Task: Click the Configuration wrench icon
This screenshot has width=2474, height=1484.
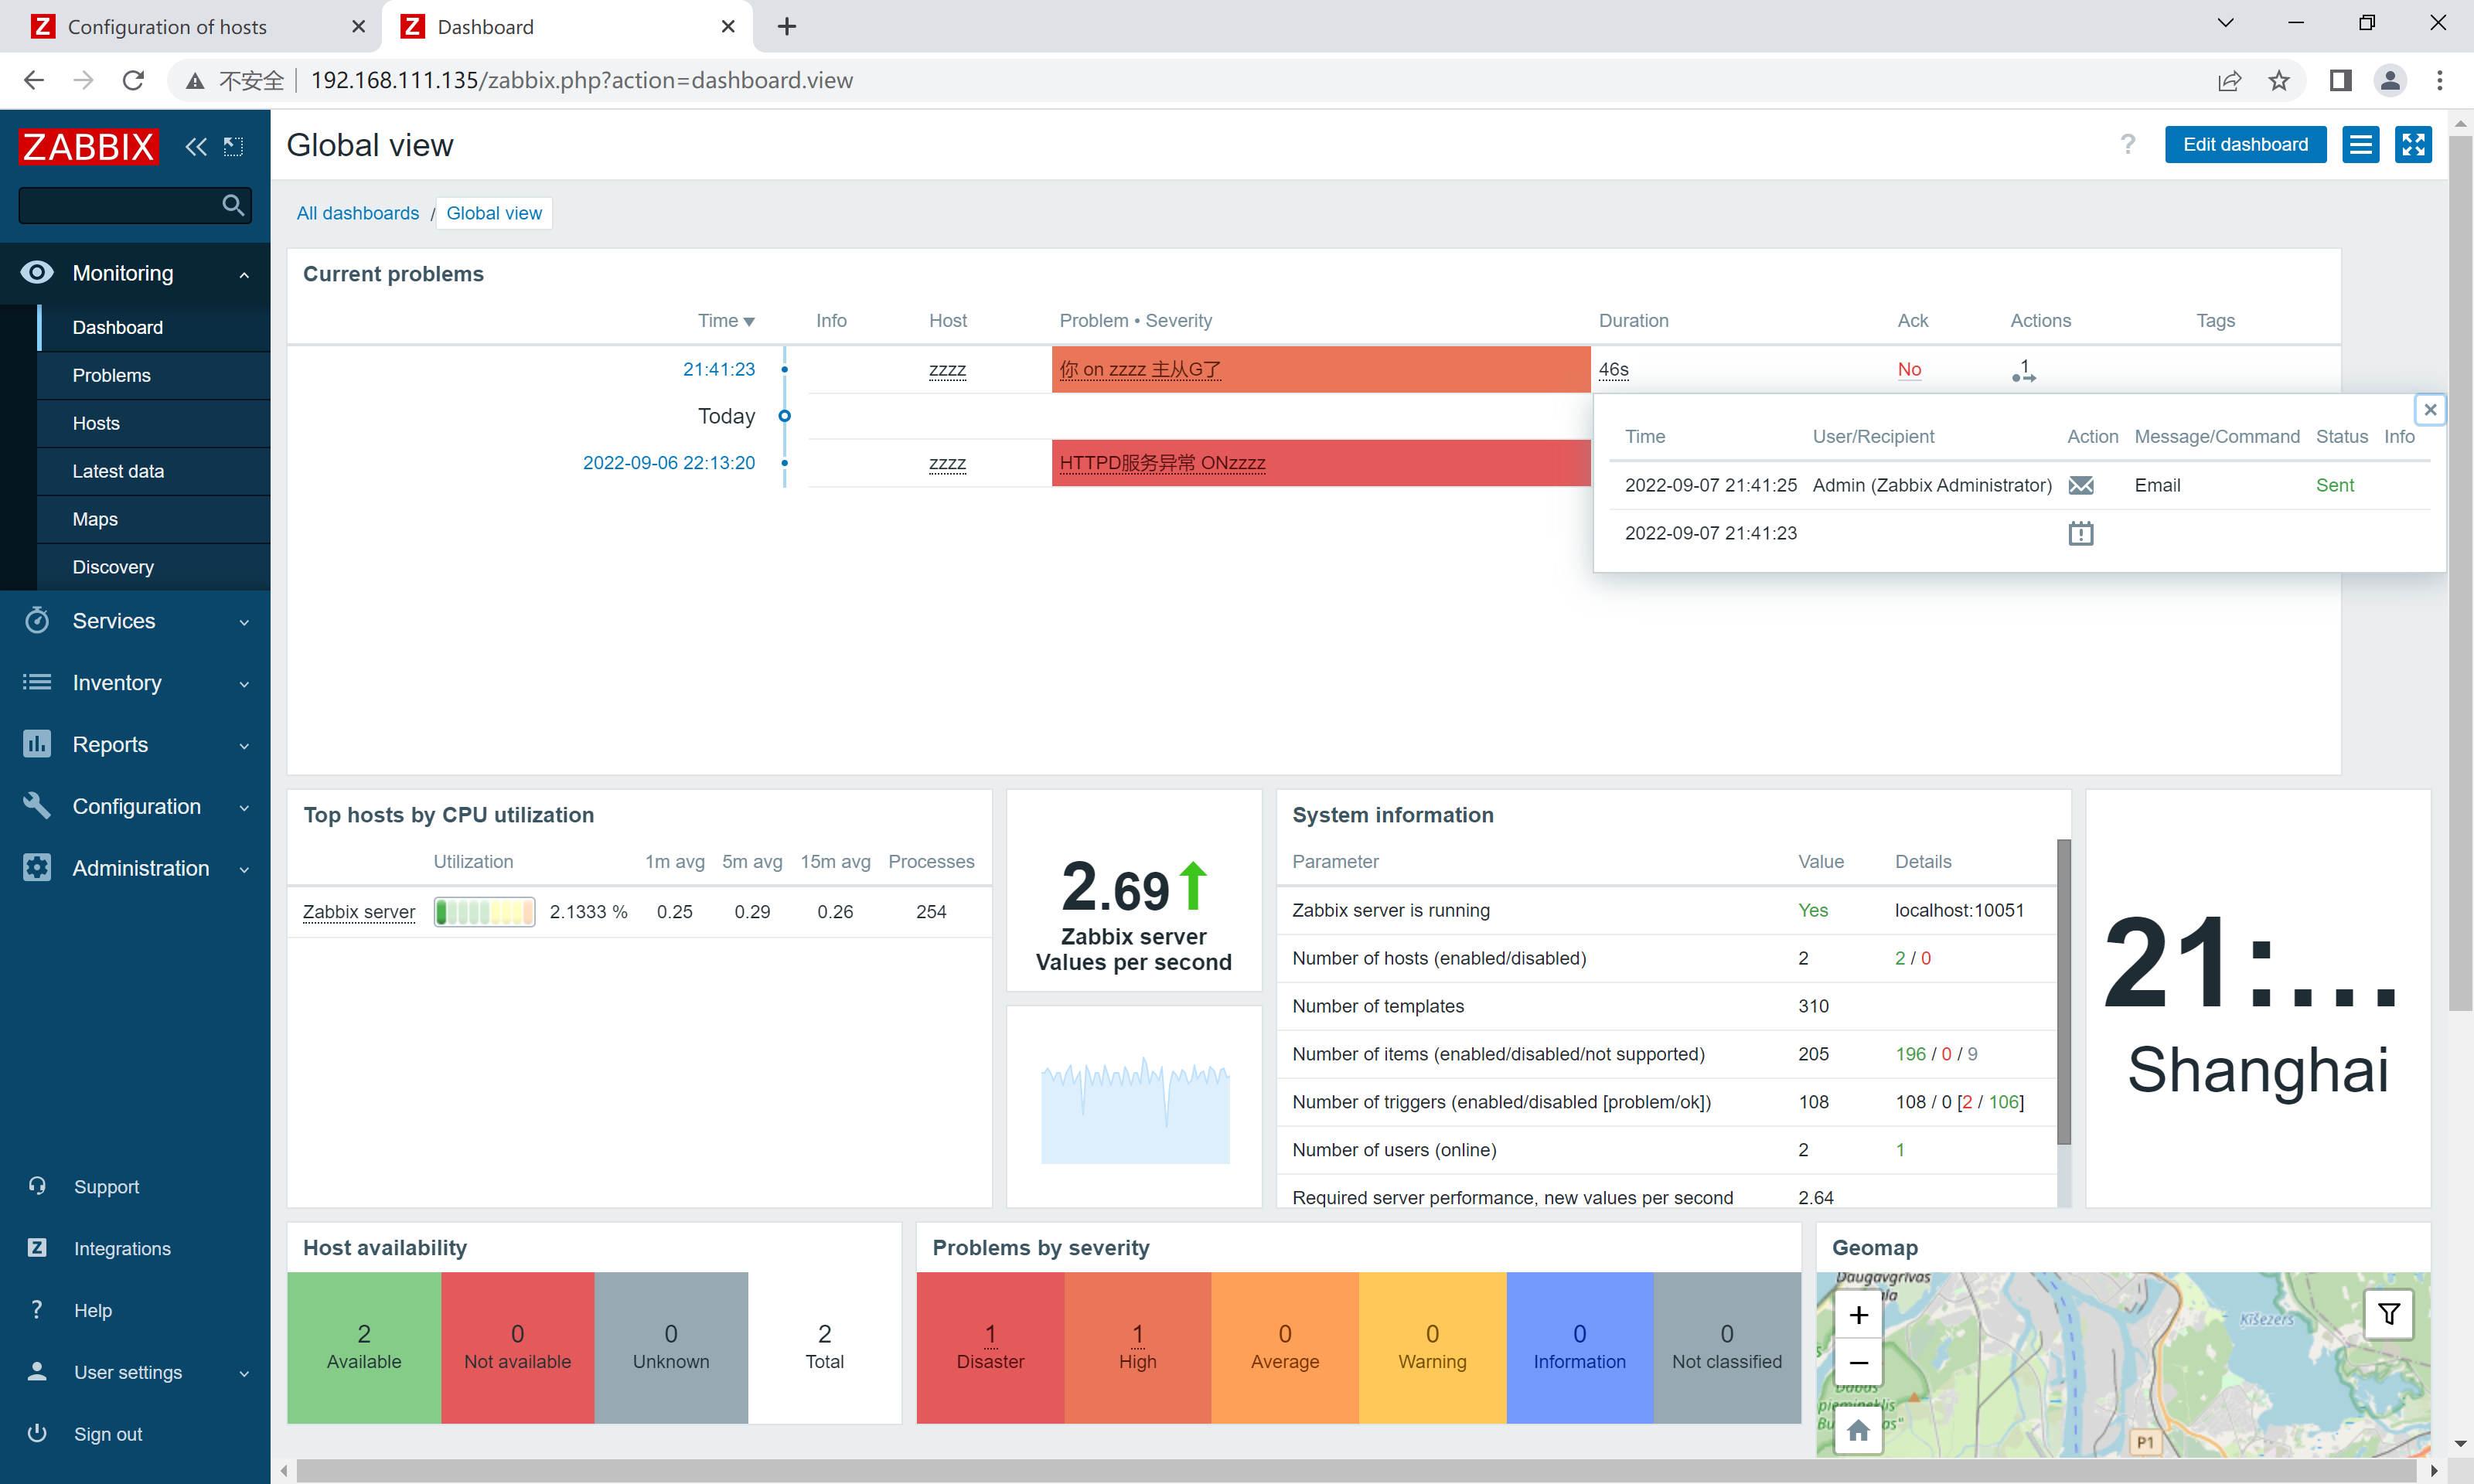Action: tap(37, 806)
